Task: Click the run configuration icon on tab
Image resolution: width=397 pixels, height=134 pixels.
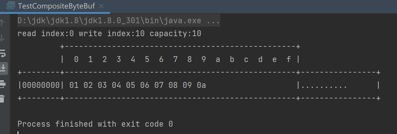Action: click(x=11, y=6)
